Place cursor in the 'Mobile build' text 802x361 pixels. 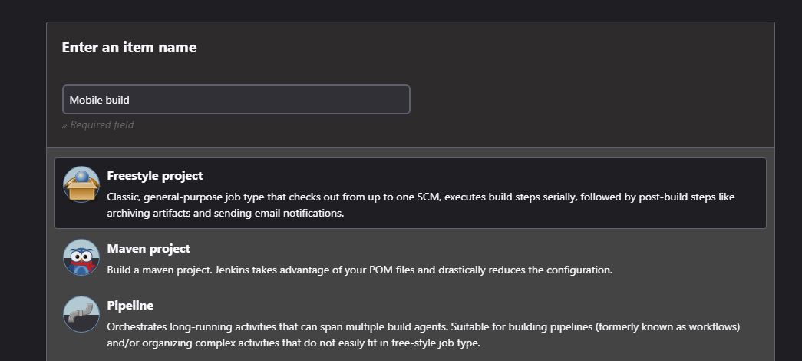tap(99, 100)
